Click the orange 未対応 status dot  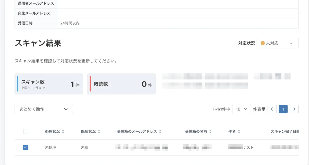263,43
